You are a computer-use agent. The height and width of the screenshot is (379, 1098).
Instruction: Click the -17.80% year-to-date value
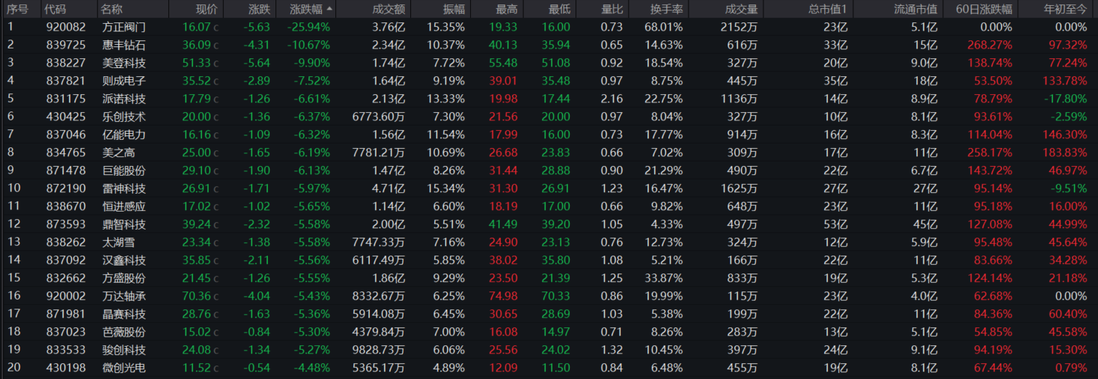click(1066, 99)
